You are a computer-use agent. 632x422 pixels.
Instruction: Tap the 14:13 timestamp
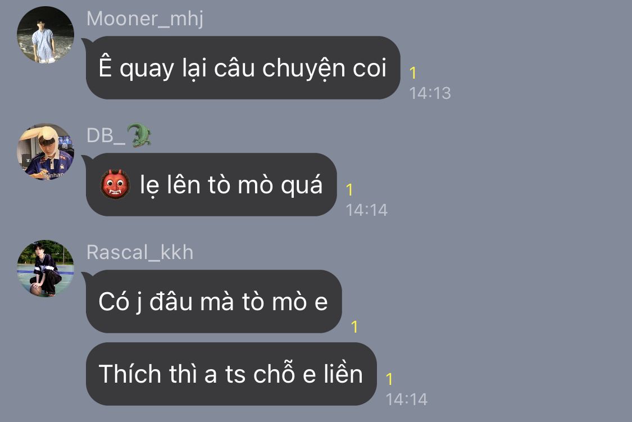point(430,93)
